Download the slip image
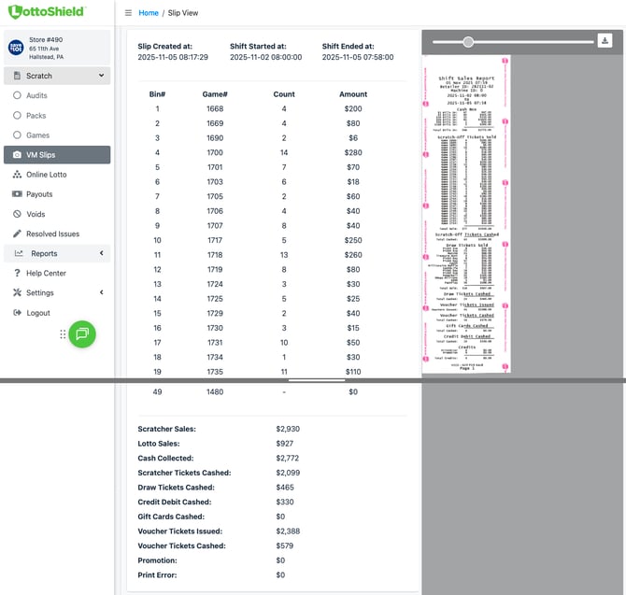The width and height of the screenshot is (626, 595). (x=605, y=41)
